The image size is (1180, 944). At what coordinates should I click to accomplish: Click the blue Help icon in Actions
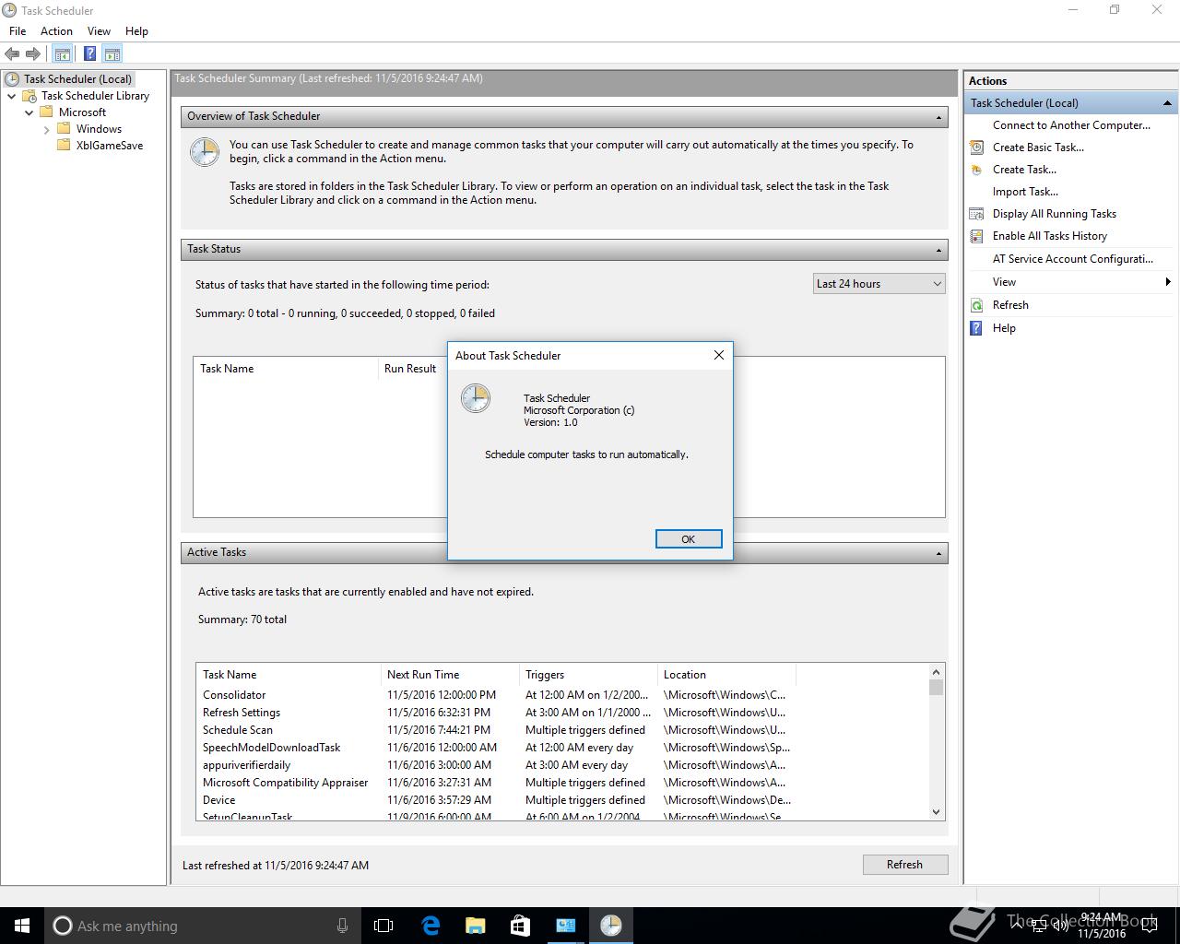tap(976, 328)
